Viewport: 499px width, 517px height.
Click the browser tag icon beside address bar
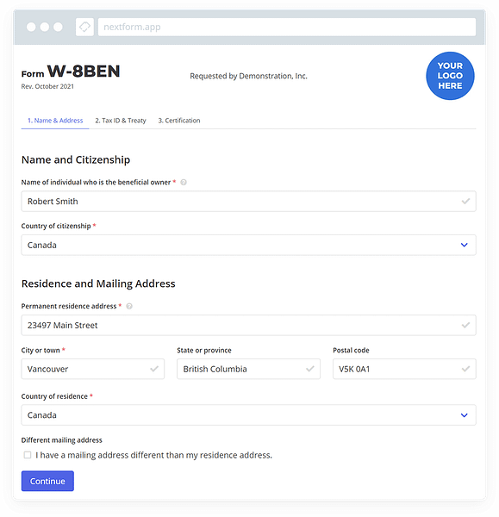point(84,27)
